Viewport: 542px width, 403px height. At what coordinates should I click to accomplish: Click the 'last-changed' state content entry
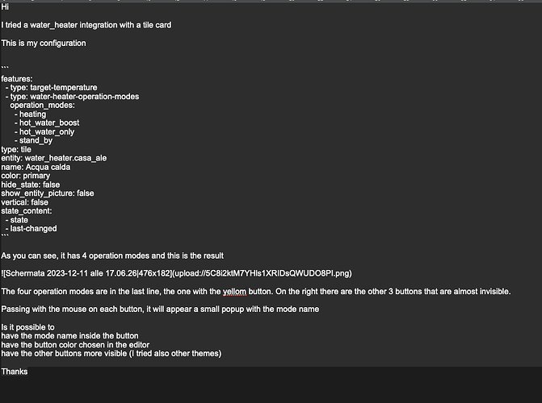[x=32, y=228]
